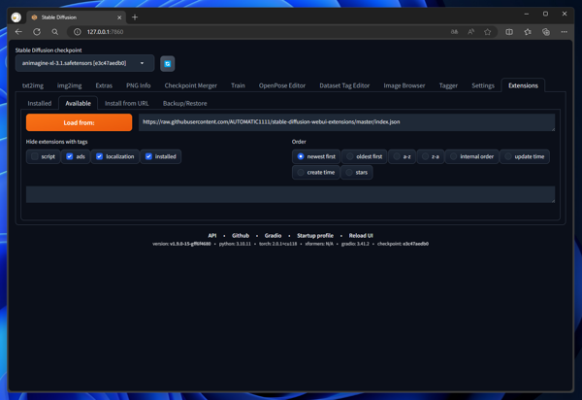Screen dimensions: 582x400
Task: Open split screen icon in toolbar
Action: click(x=509, y=32)
